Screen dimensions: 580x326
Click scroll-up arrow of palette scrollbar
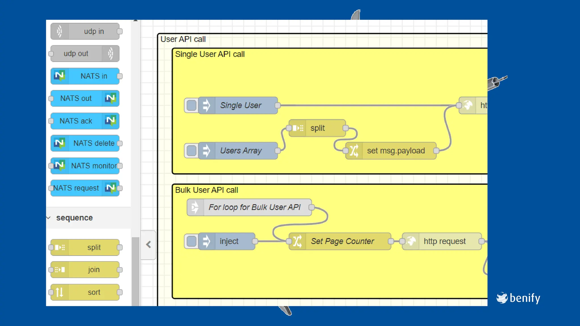click(x=136, y=21)
